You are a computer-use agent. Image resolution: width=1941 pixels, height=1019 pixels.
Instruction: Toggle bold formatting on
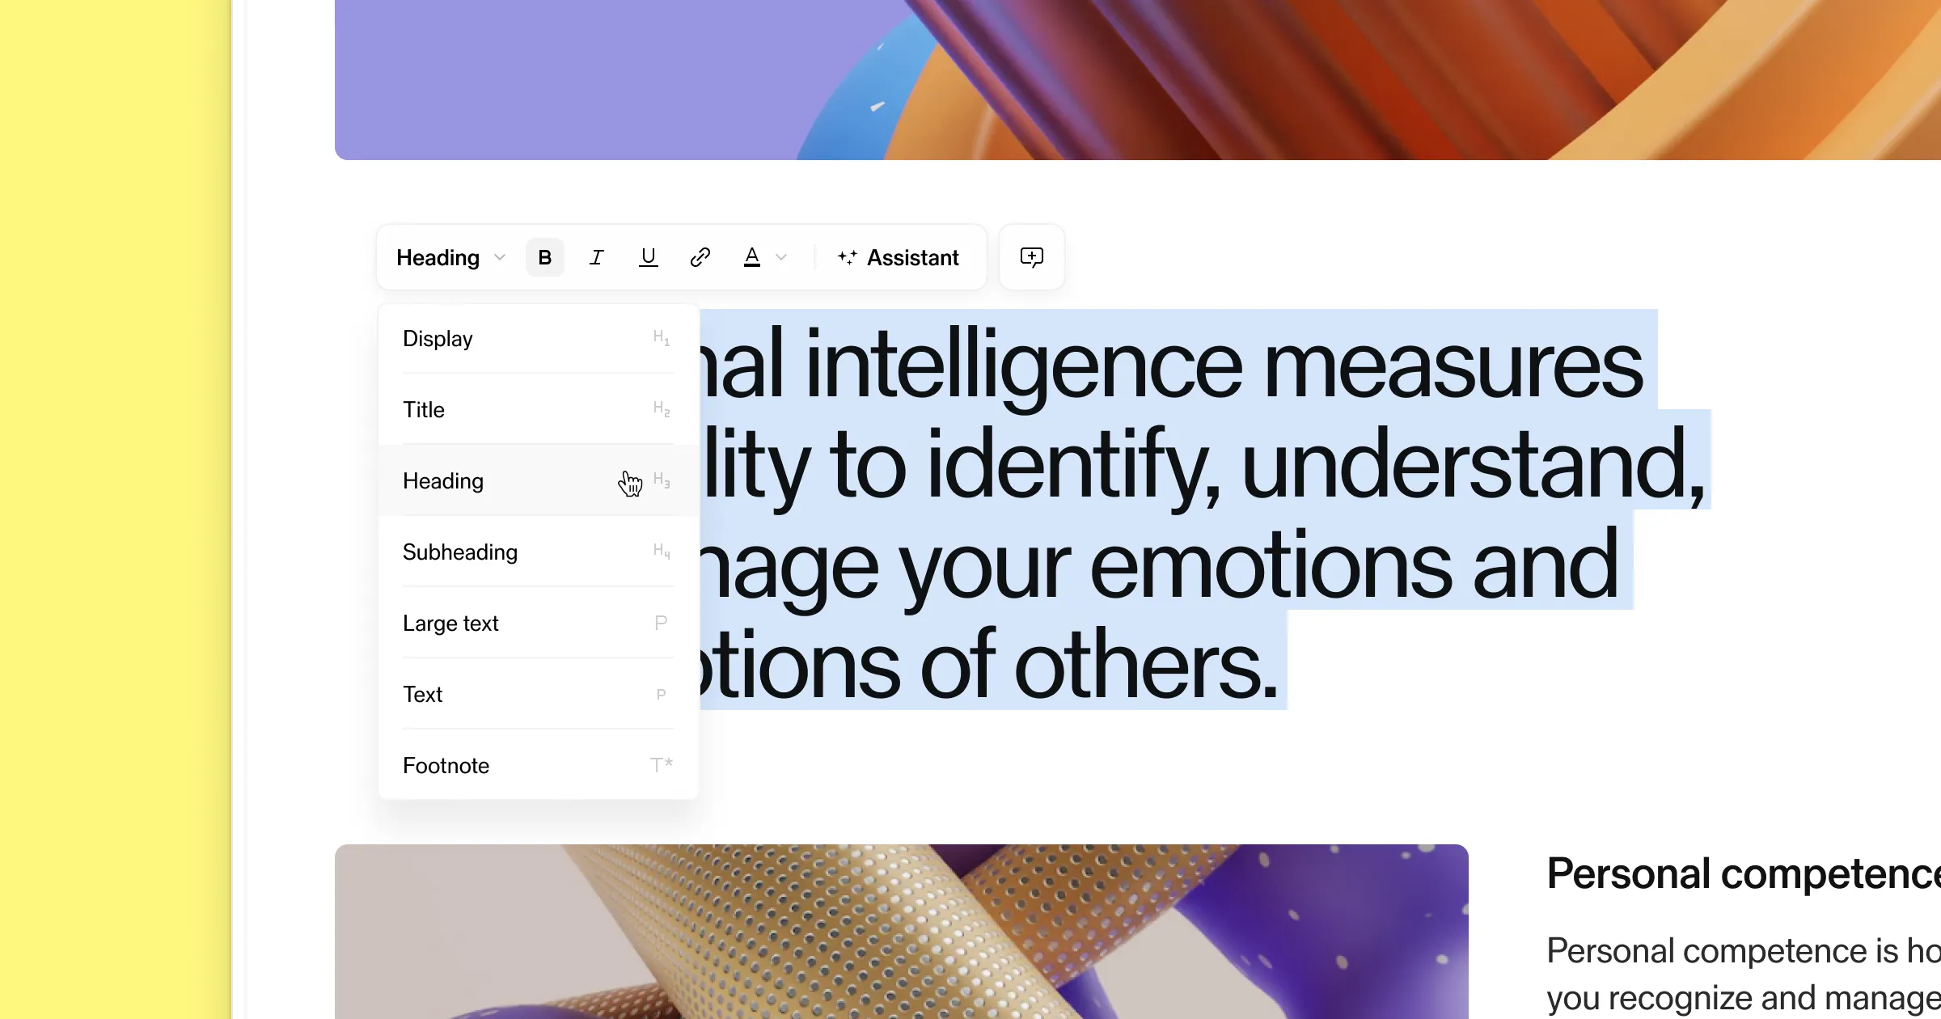[544, 257]
